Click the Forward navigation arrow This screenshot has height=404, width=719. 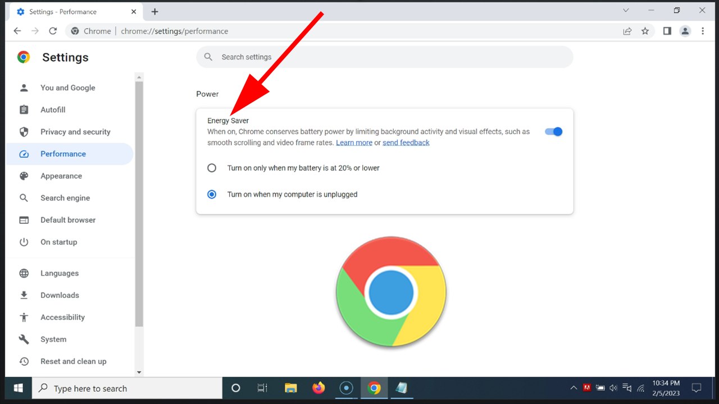click(x=35, y=31)
